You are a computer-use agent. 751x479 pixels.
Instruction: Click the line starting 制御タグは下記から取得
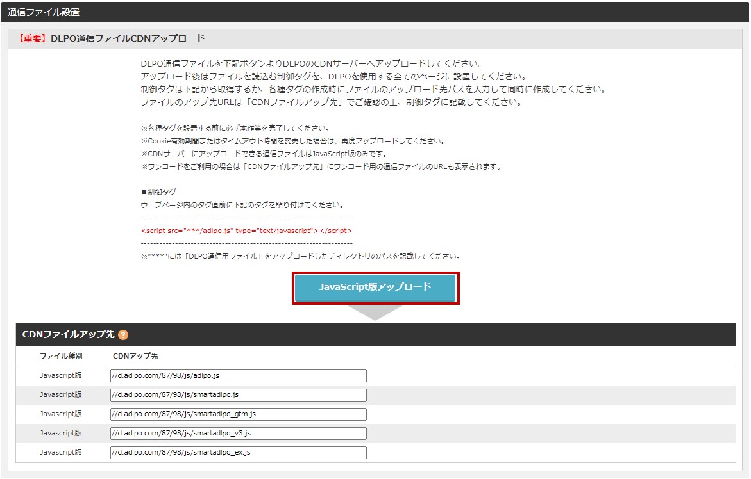(x=374, y=90)
